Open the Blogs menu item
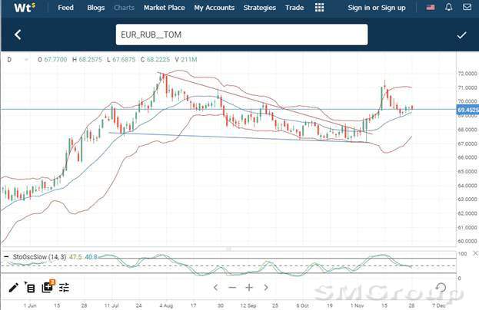 [x=96, y=8]
